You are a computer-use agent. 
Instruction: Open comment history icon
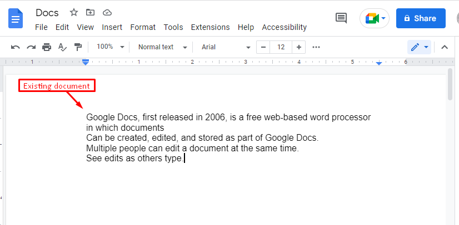tap(341, 18)
